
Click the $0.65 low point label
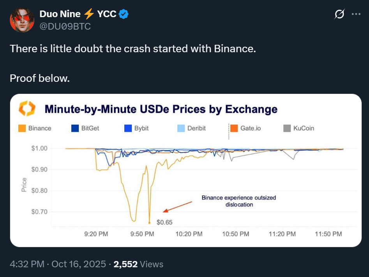pos(164,222)
